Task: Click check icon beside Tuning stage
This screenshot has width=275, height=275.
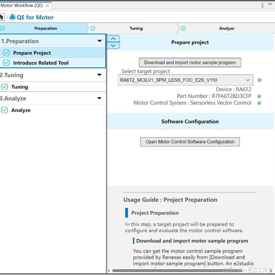Action: point(93,28)
